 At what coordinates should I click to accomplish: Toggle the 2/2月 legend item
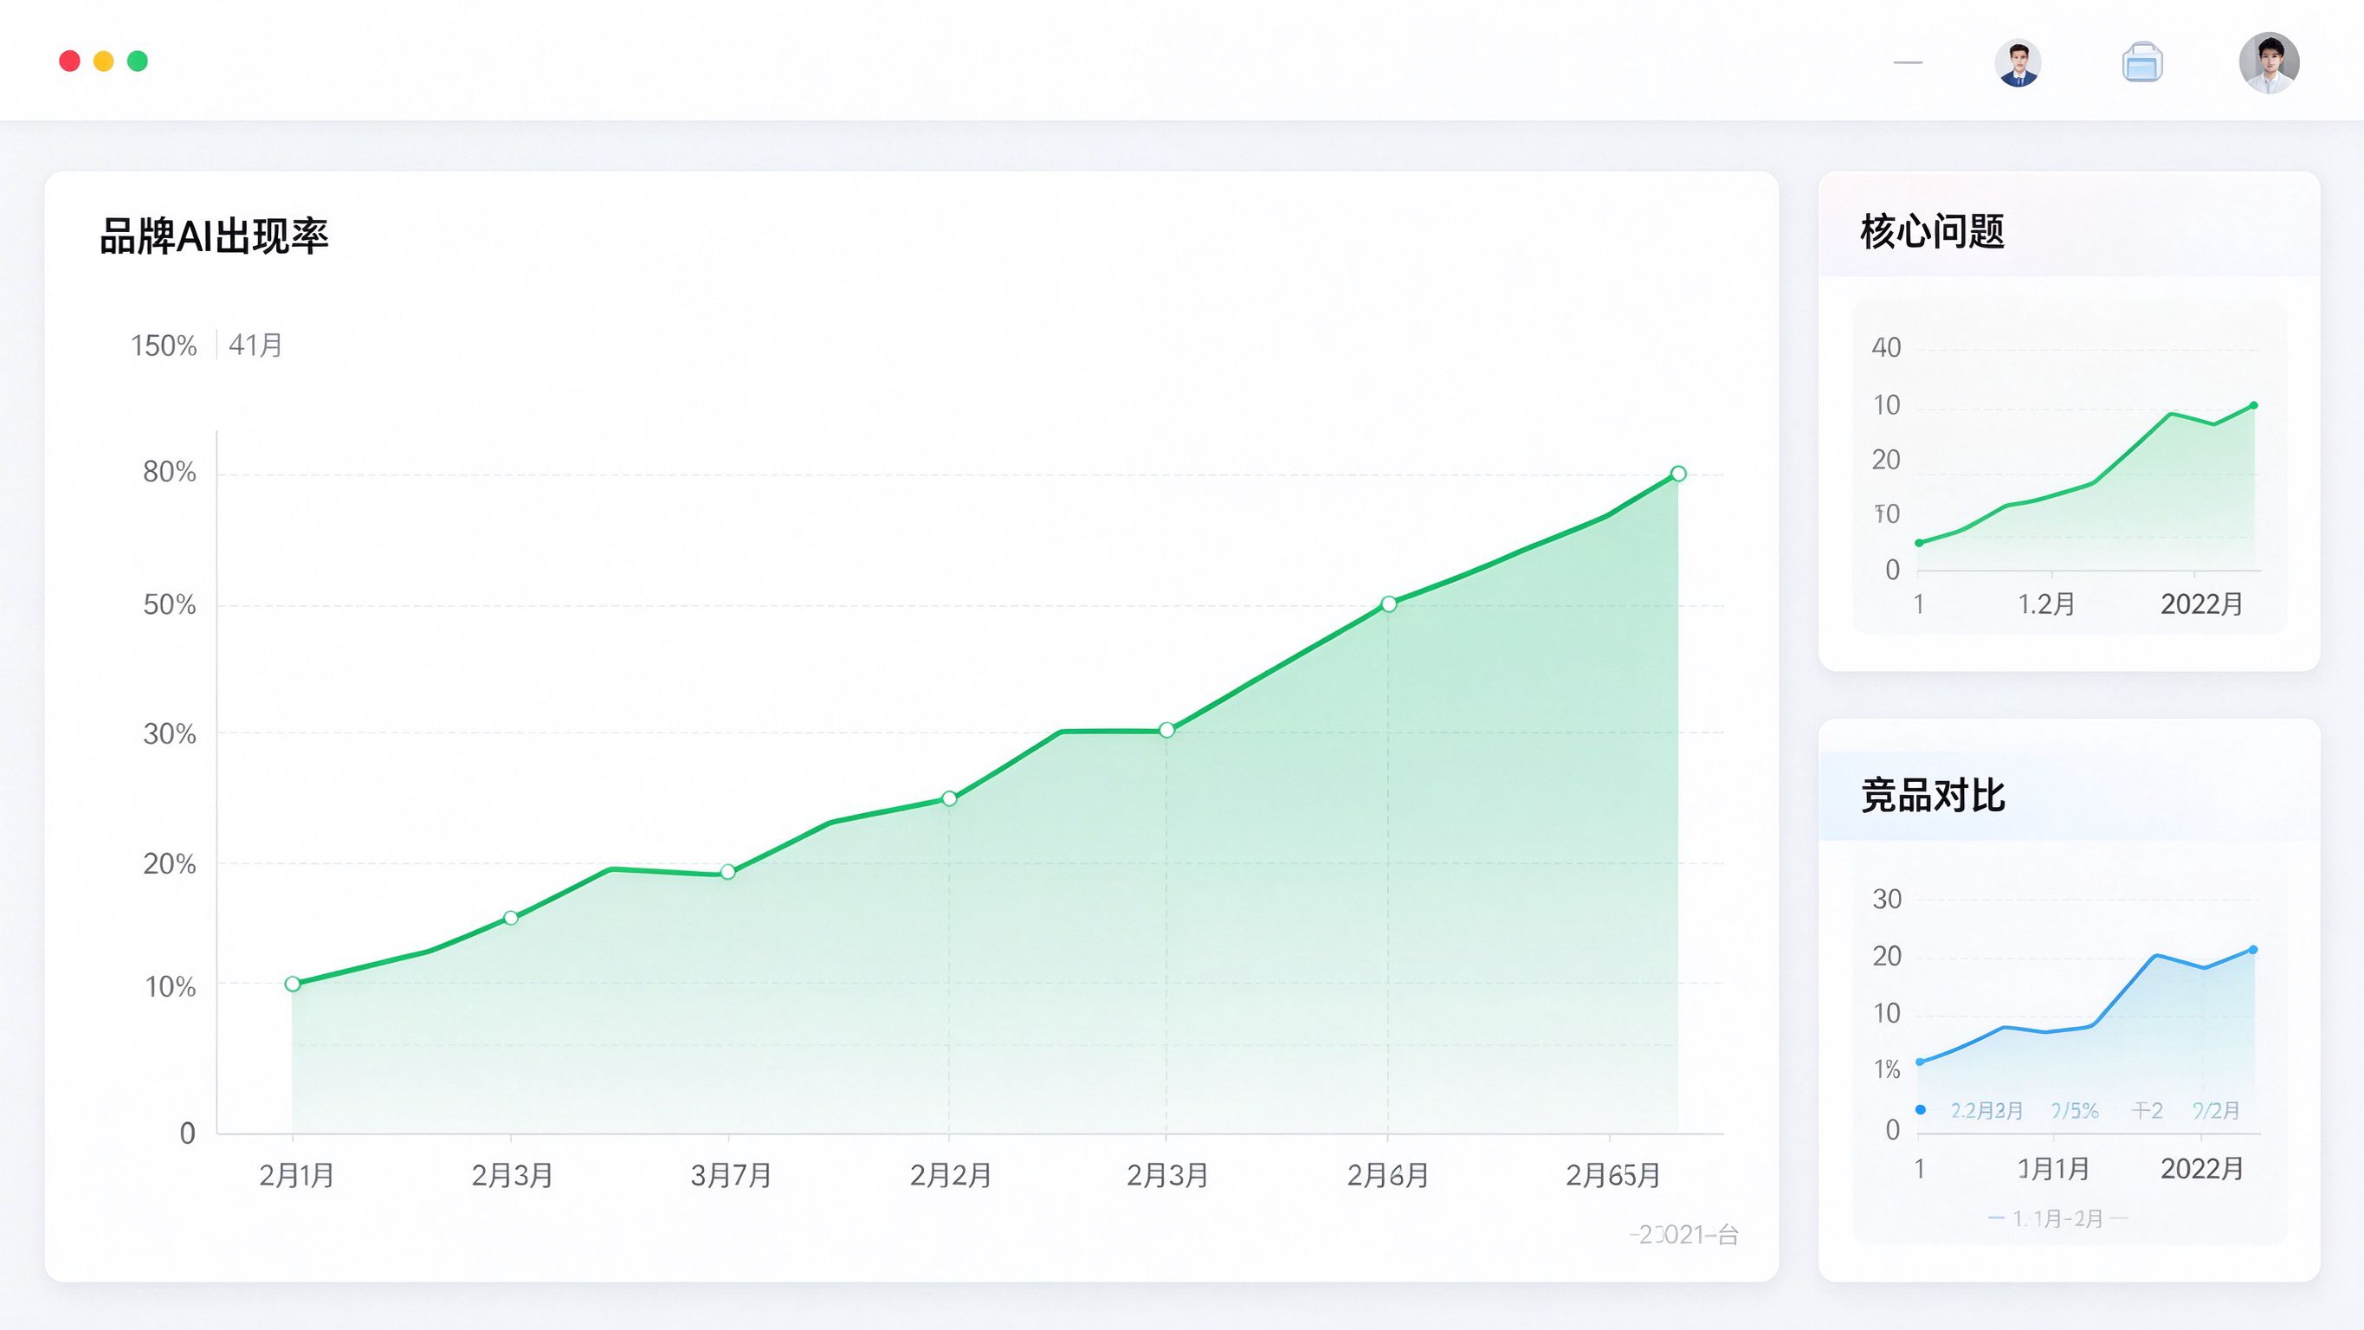point(2216,1111)
